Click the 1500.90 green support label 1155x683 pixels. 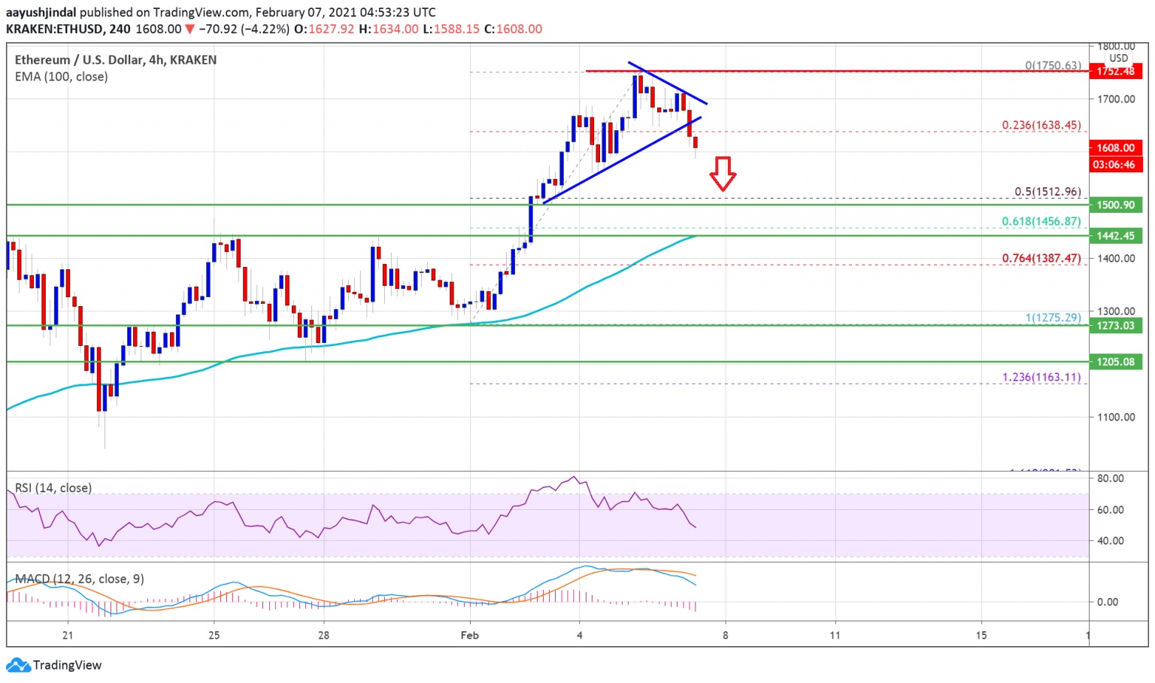[x=1115, y=205]
